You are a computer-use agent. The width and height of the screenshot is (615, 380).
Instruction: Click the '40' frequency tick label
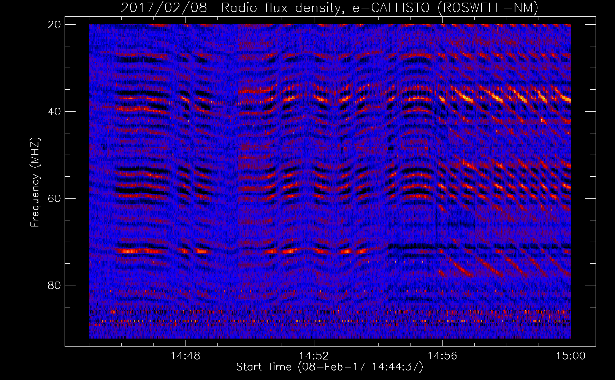tap(55, 112)
